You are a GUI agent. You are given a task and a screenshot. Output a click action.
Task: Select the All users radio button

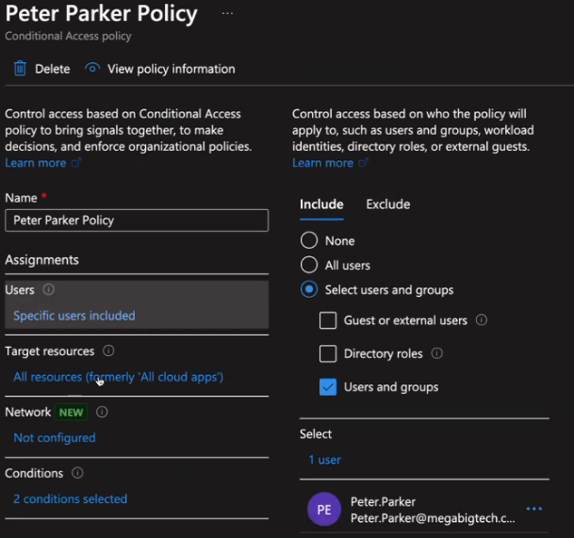click(x=309, y=266)
